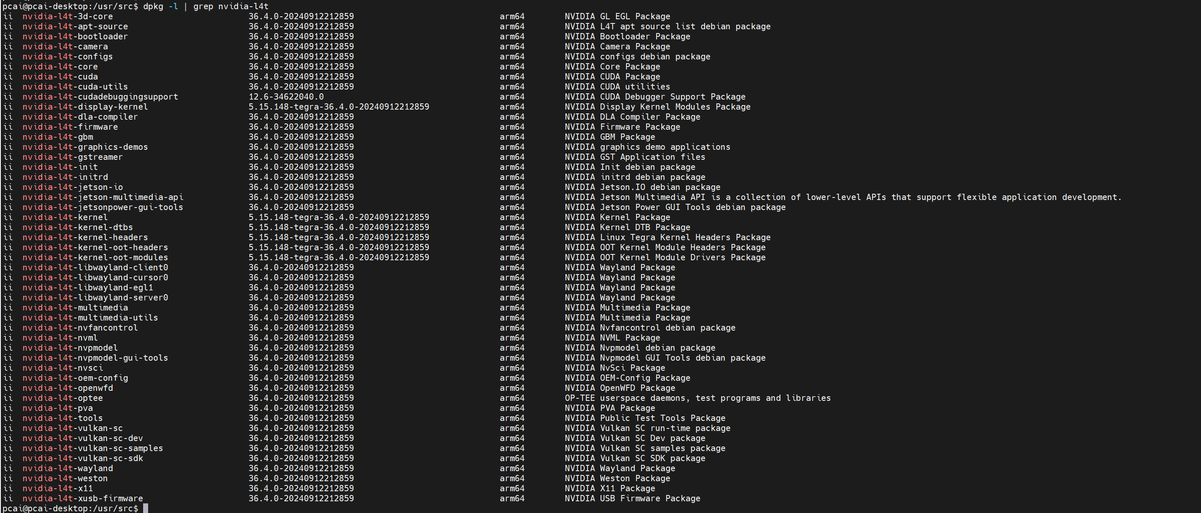Screen dimensions: 1201x513
Task: Click the nvidia-l4t-nvpmodel-gui-tools package name
Action: (95, 358)
